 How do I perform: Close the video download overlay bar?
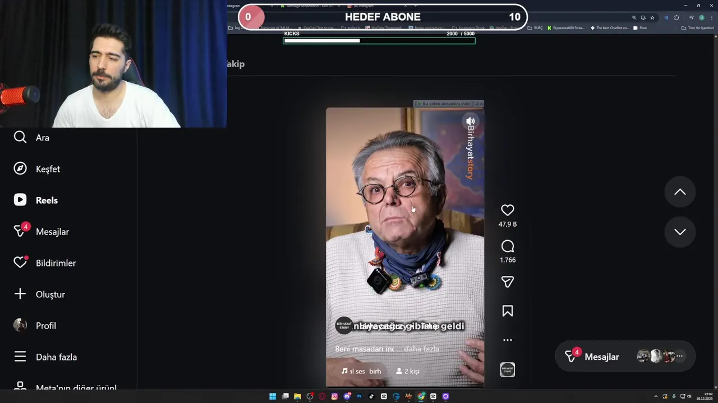click(x=481, y=104)
